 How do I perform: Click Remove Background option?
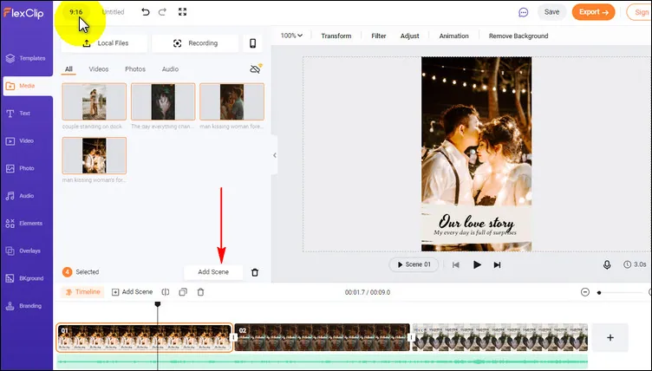click(518, 36)
